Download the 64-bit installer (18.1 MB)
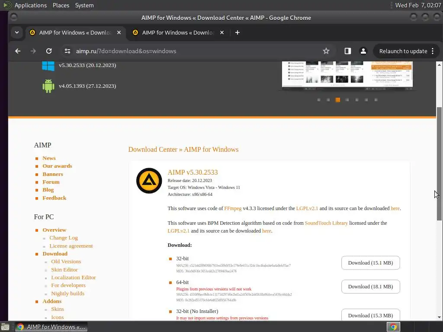This screenshot has width=443, height=332. point(370,287)
